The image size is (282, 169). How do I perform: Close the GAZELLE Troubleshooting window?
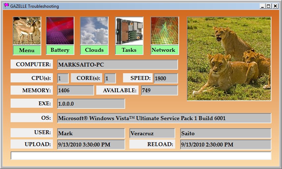[x=275, y=6]
